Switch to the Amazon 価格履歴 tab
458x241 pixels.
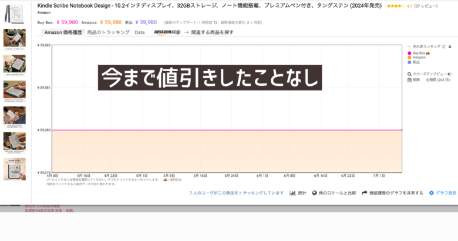[63, 32]
